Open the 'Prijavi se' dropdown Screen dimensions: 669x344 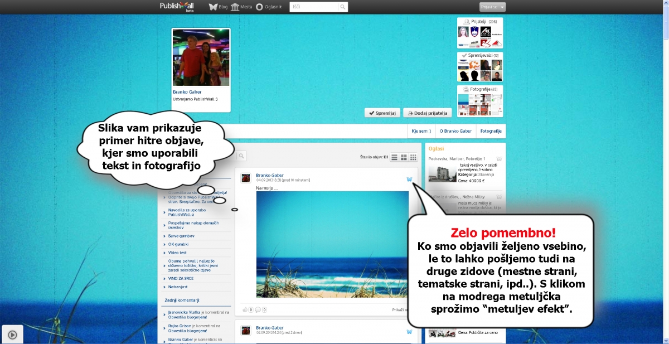[x=492, y=7]
